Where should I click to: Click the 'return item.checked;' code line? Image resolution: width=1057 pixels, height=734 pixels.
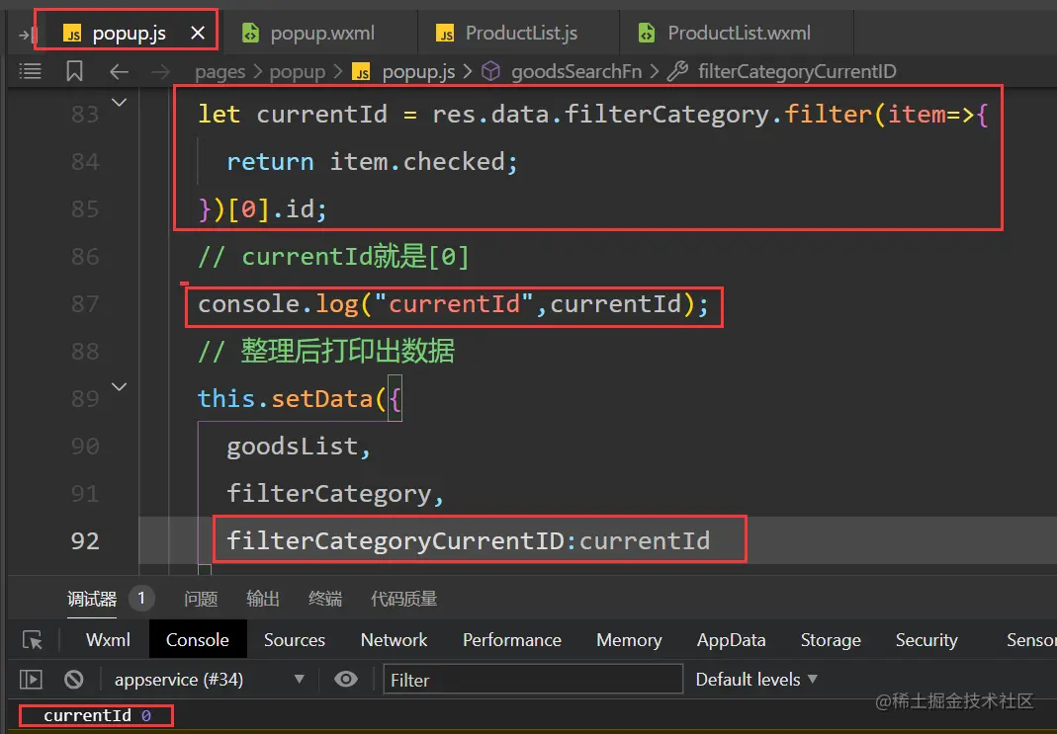tap(372, 162)
